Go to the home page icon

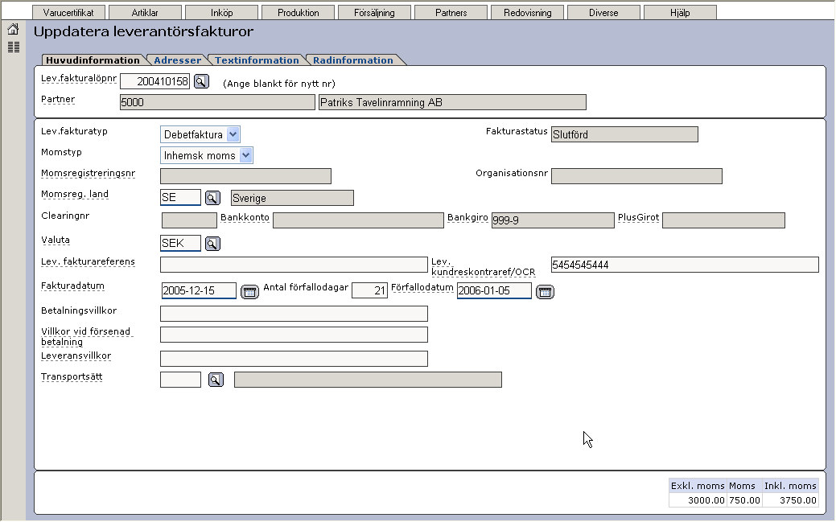point(14,29)
